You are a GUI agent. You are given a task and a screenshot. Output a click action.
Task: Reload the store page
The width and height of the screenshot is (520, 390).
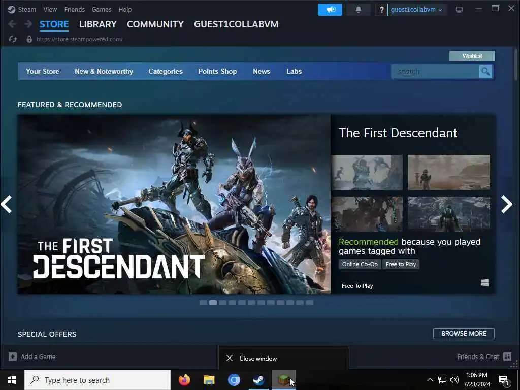click(13, 39)
